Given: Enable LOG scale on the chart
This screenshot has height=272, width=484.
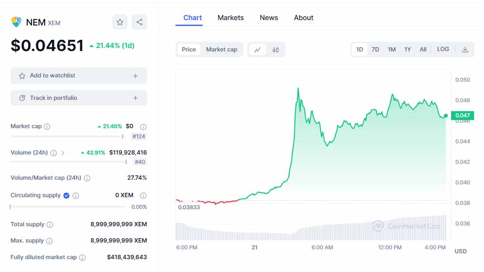Looking at the screenshot, I should point(443,50).
